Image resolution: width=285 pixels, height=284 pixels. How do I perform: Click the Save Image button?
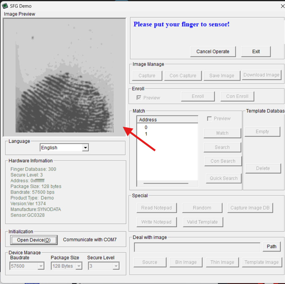click(222, 76)
